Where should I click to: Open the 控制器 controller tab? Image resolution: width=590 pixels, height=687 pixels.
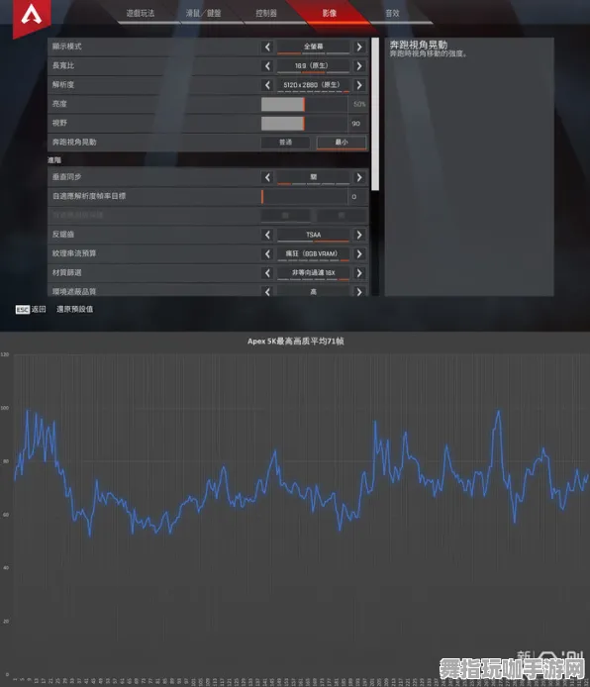(266, 13)
